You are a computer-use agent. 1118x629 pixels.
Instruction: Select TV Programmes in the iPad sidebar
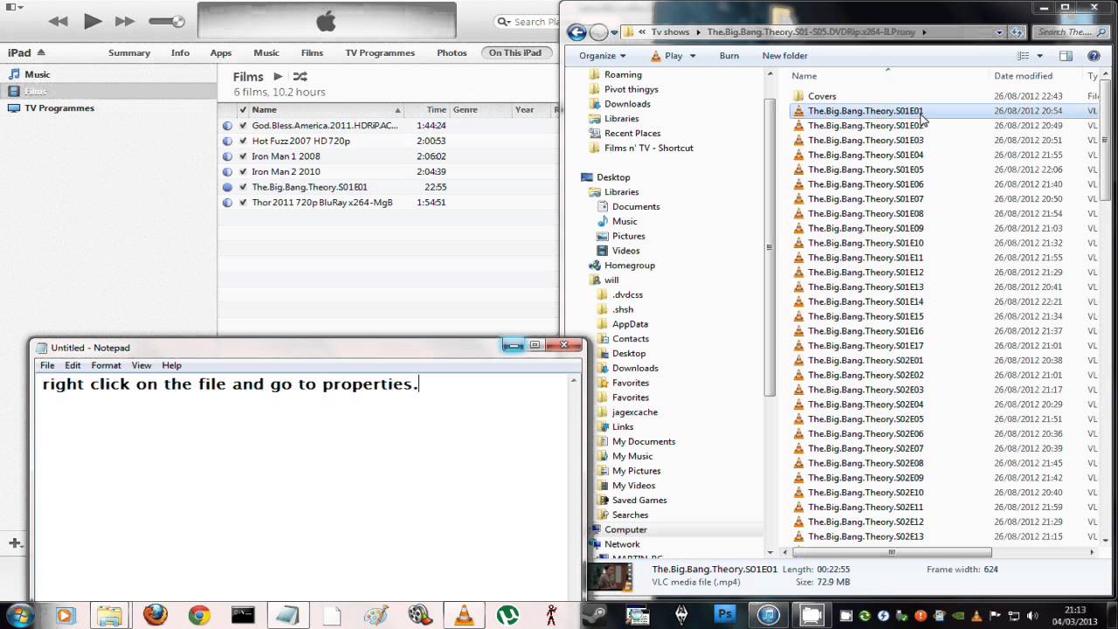tap(59, 108)
